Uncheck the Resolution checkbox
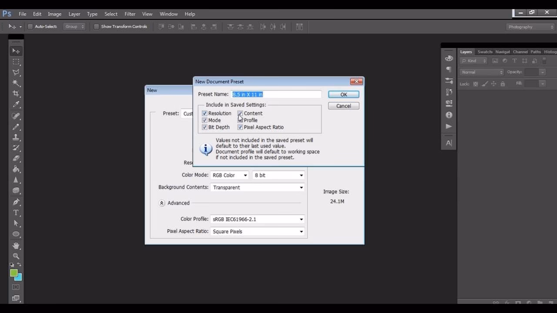Image resolution: width=557 pixels, height=313 pixels. pyautogui.click(x=205, y=113)
